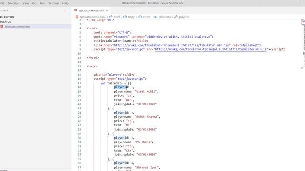Screen dimensions: 305x171
Task: Click line number 17 in the gutter
Action: pyautogui.click(x=79, y=83)
